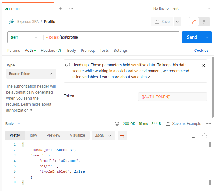
Task: Open the No Environment dropdown
Action: click(182, 8)
